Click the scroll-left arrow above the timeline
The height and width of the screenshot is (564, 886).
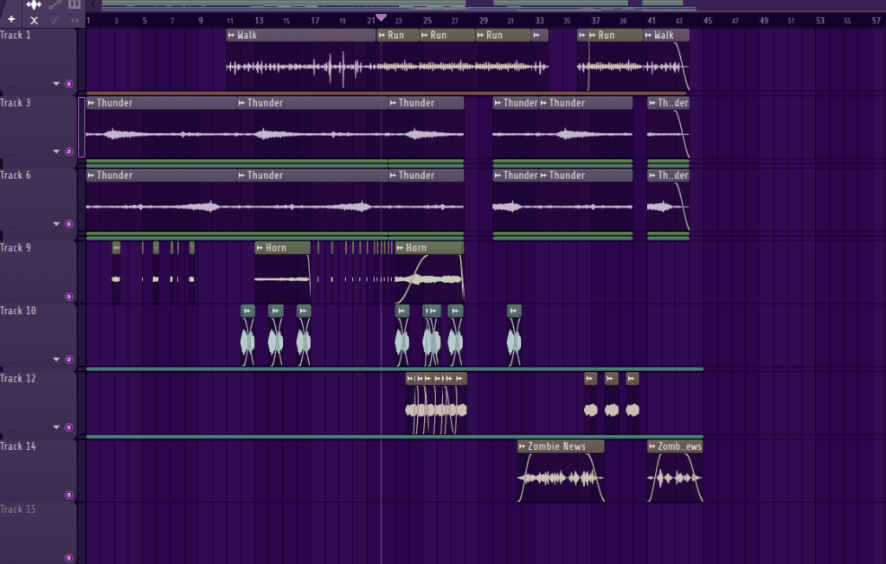pyautogui.click(x=93, y=5)
